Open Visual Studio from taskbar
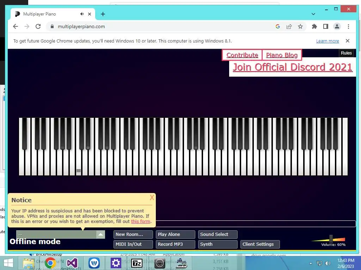Image resolution: width=361 pixels, height=270 pixels. pyautogui.click(x=72, y=263)
